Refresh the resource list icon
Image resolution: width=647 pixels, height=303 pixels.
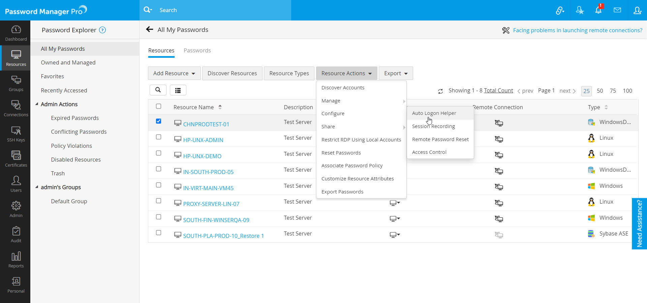pos(440,91)
